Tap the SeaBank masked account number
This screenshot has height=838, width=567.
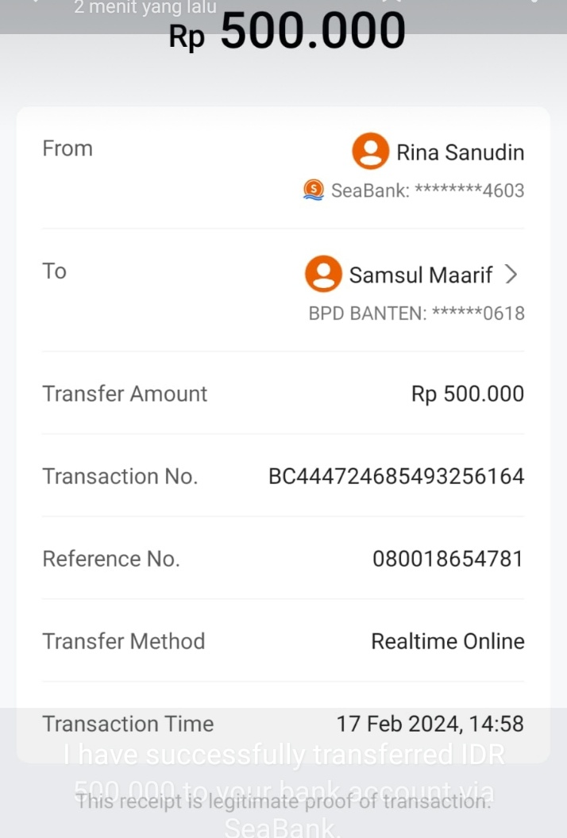click(x=427, y=190)
